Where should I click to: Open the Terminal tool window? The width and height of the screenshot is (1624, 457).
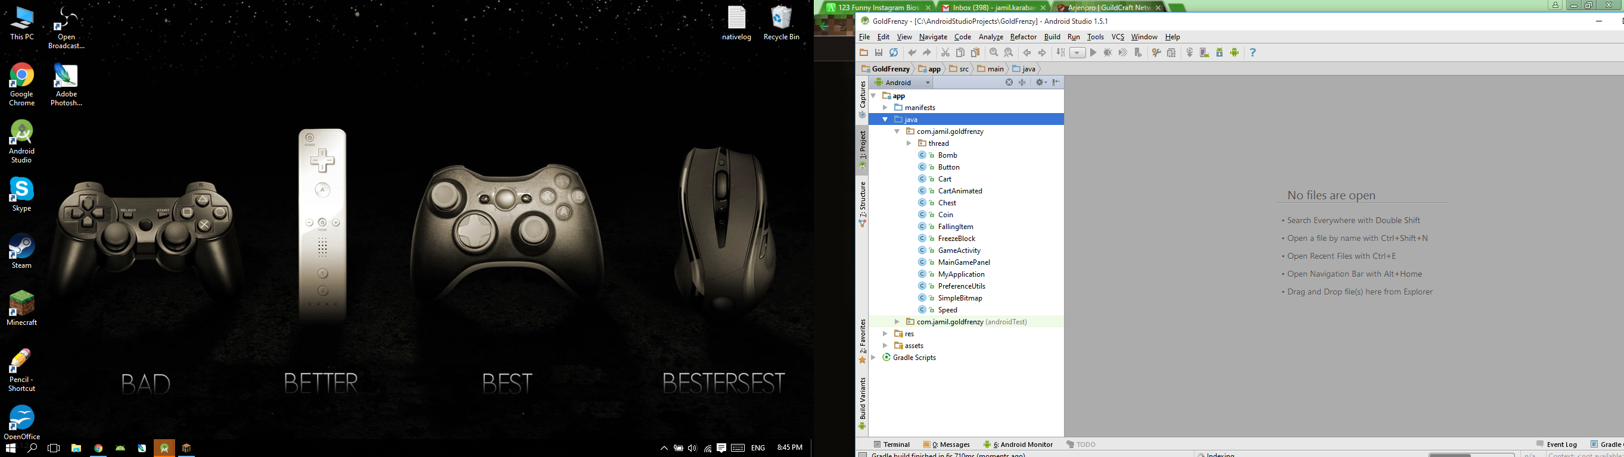pyautogui.click(x=891, y=445)
